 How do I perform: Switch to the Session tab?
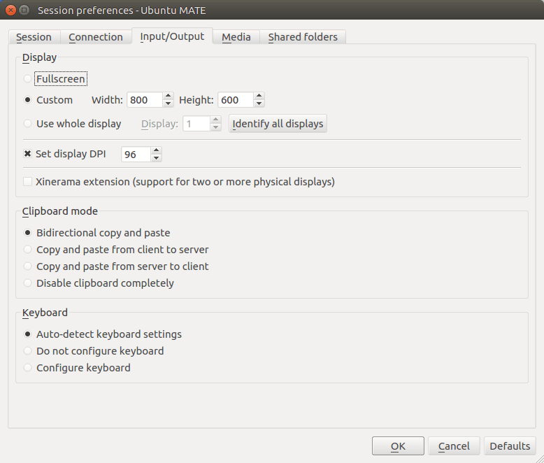(x=34, y=37)
